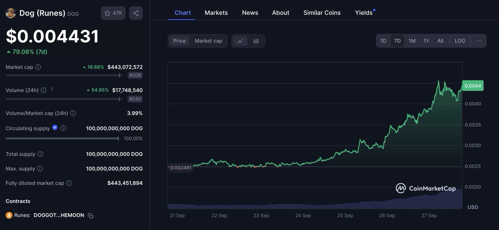
Task: Show Volume/Market cap (24h) info icon
Action: click(x=73, y=113)
